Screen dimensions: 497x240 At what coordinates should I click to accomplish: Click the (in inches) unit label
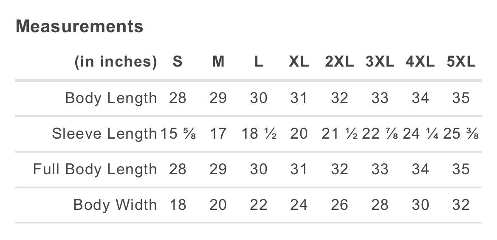click(x=116, y=62)
